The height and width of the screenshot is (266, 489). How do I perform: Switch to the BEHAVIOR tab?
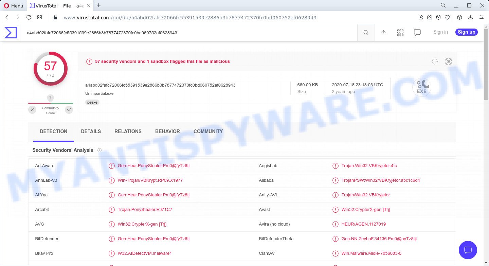click(167, 131)
